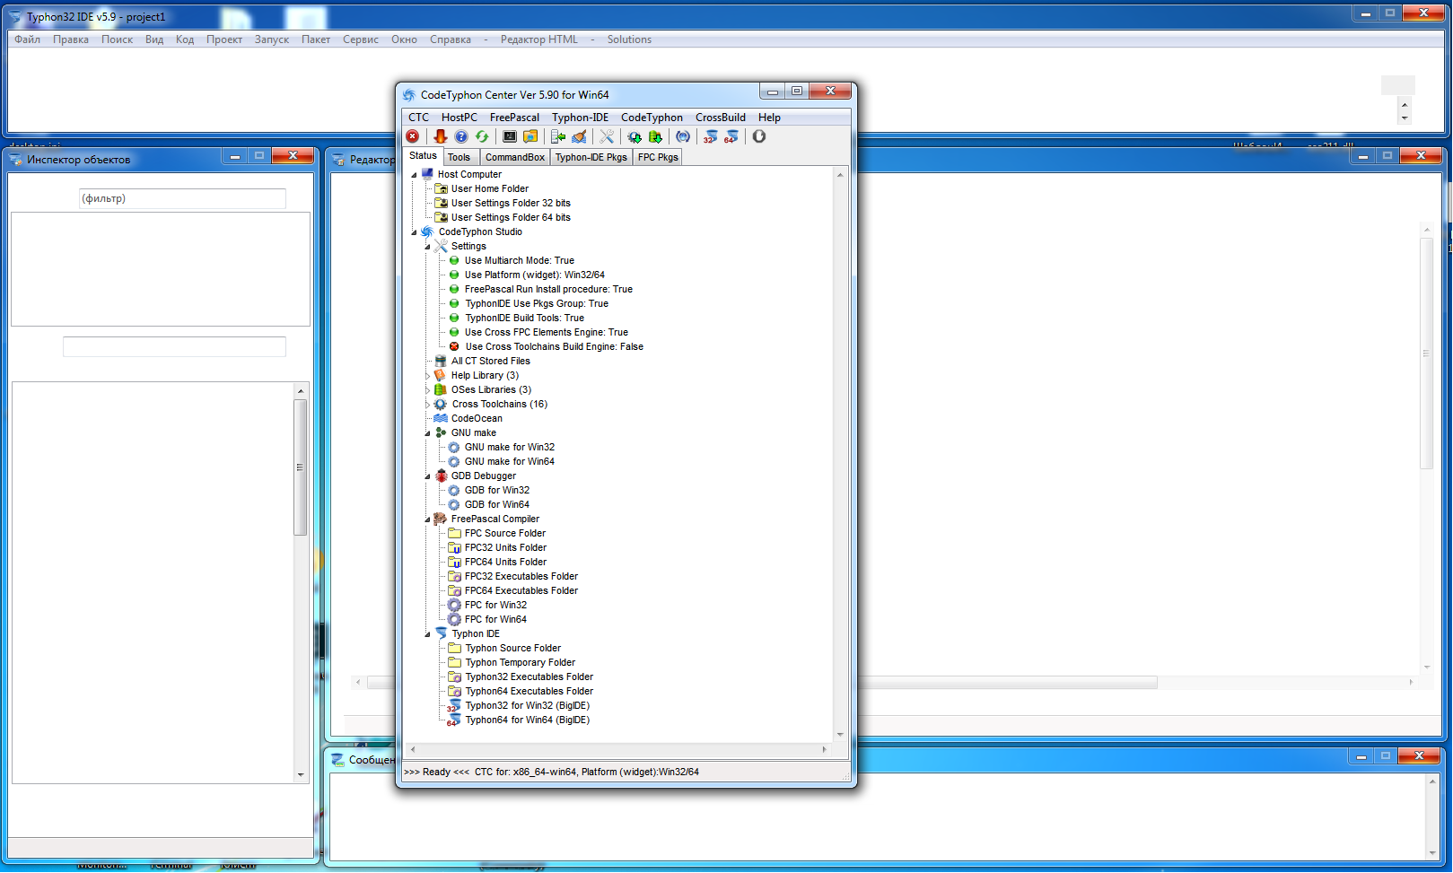Screen dimensions: 1453x873
Task: Click the green refresh arrows icon
Action: click(482, 136)
